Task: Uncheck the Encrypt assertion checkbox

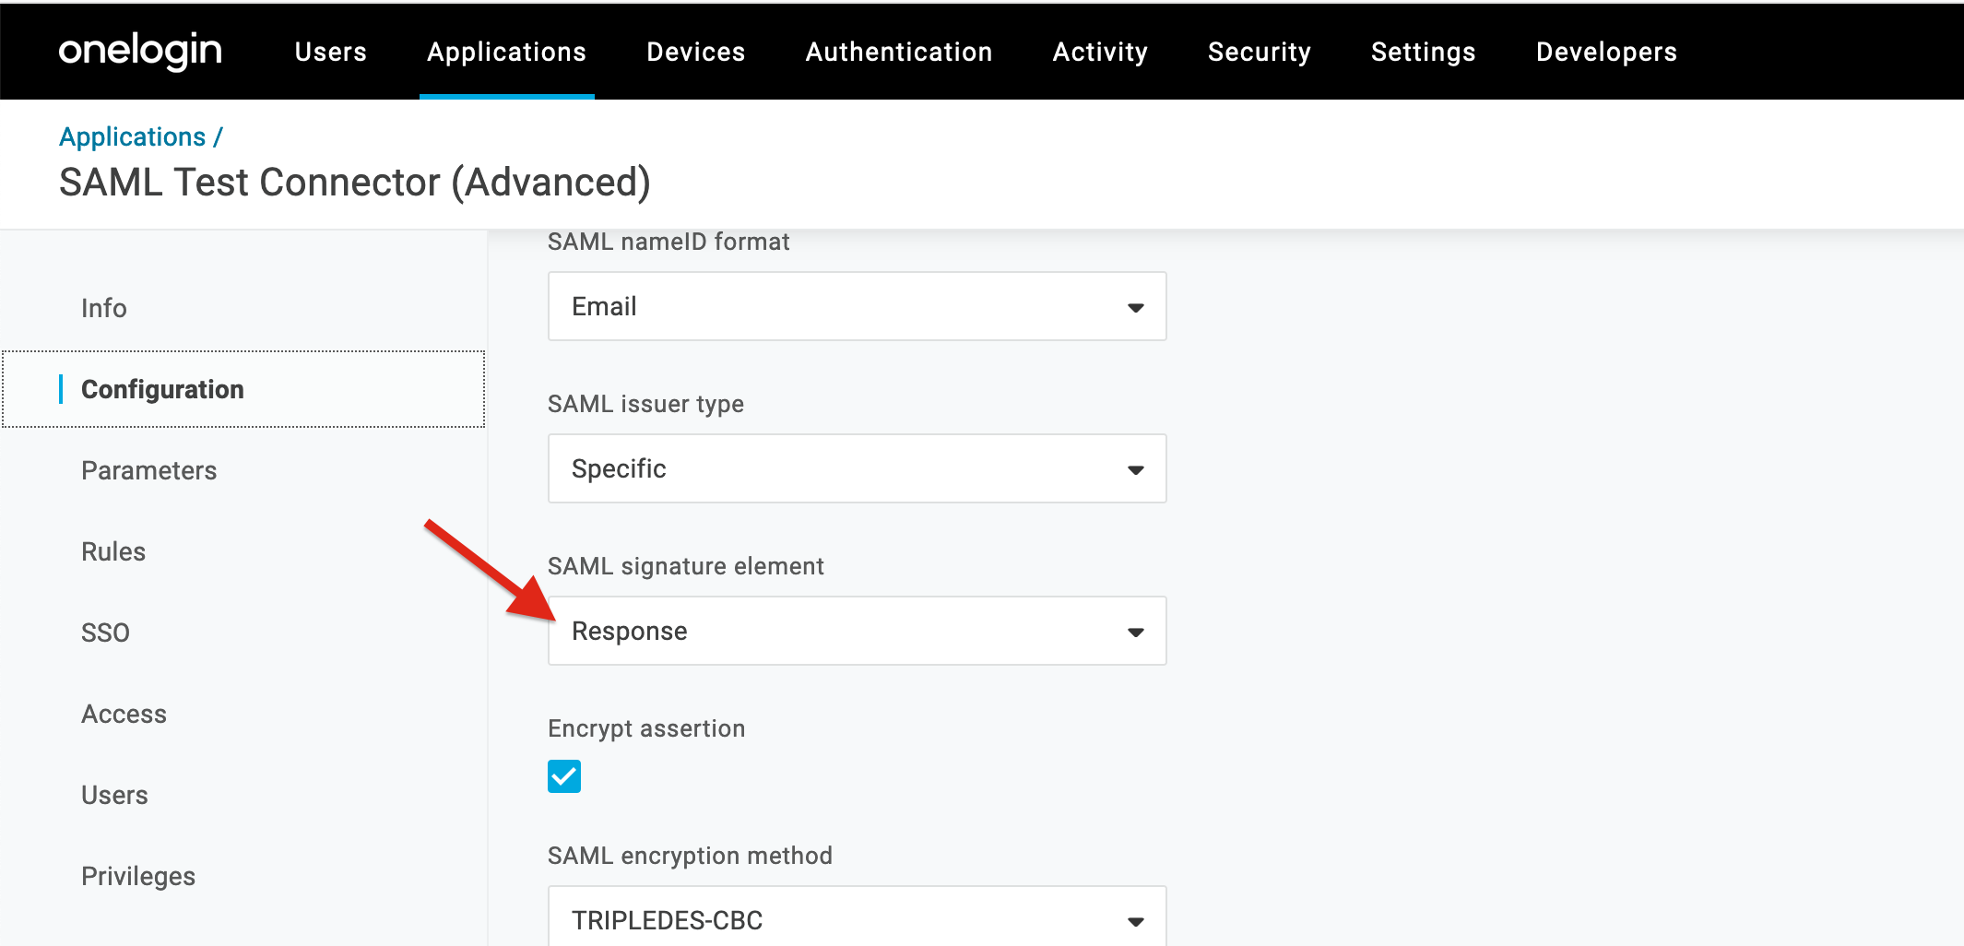Action: (x=564, y=776)
